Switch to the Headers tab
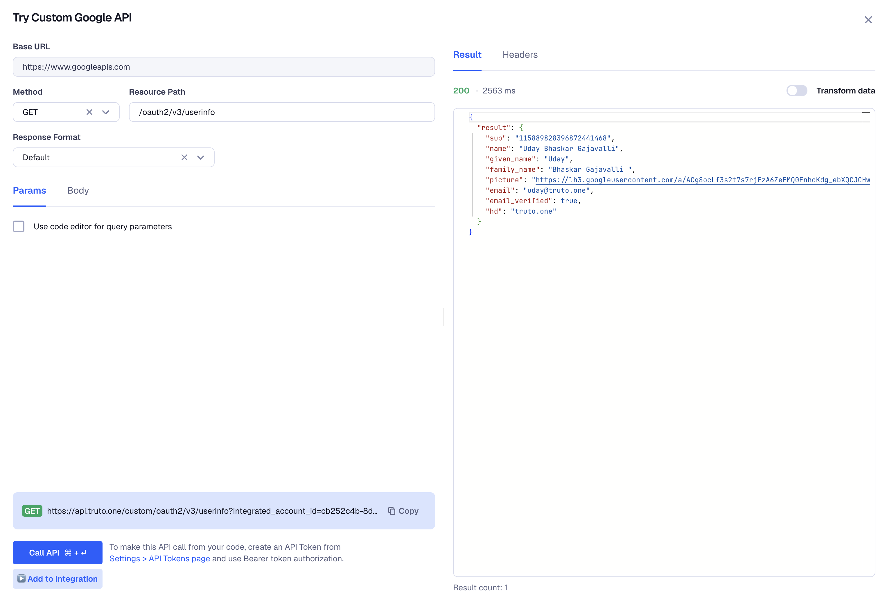The width and height of the screenshot is (887, 613). click(x=520, y=55)
